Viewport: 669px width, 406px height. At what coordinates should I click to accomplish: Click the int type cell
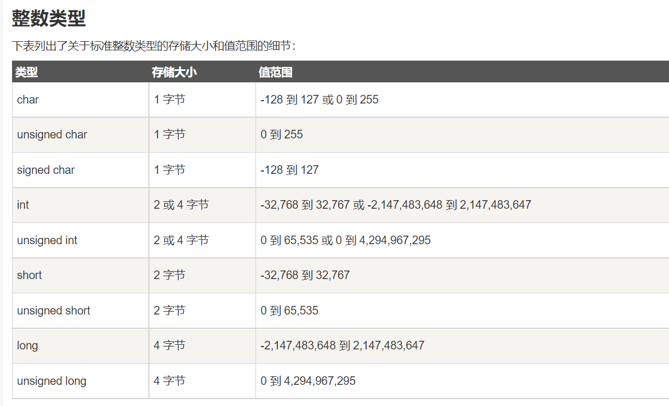tap(23, 205)
